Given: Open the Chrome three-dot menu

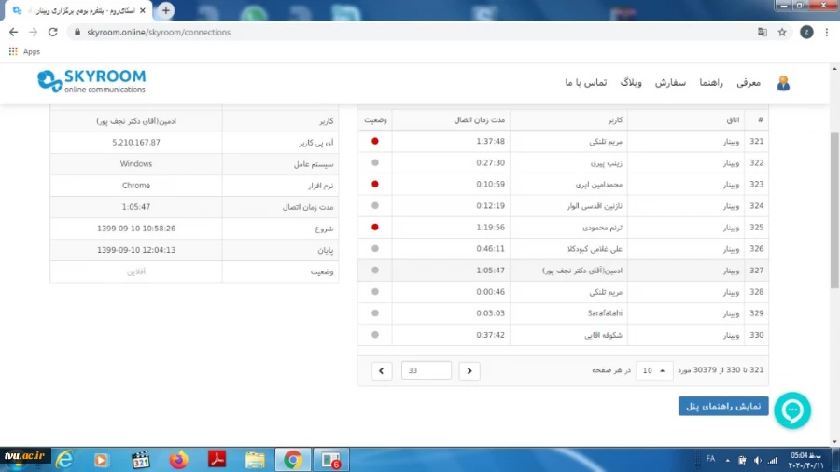Looking at the screenshot, I should (x=827, y=32).
